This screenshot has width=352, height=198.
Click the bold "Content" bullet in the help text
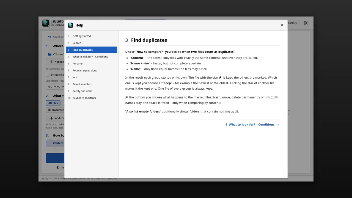[x=137, y=58]
